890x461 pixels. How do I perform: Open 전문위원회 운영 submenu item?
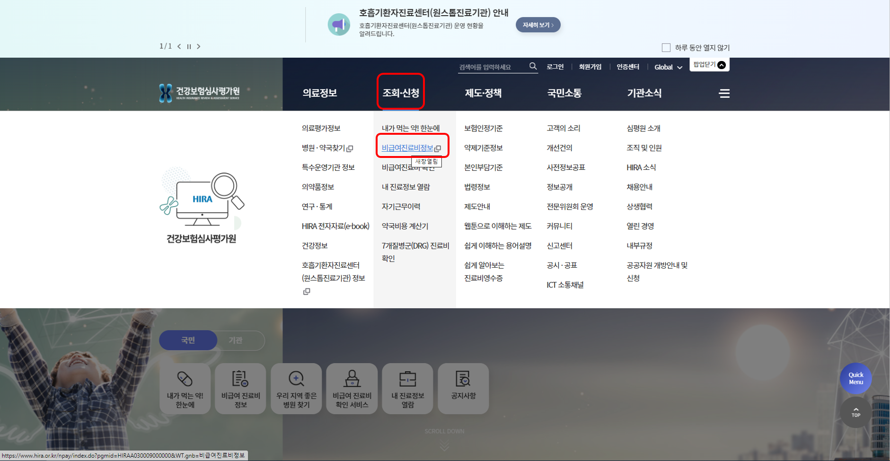pyautogui.click(x=570, y=207)
